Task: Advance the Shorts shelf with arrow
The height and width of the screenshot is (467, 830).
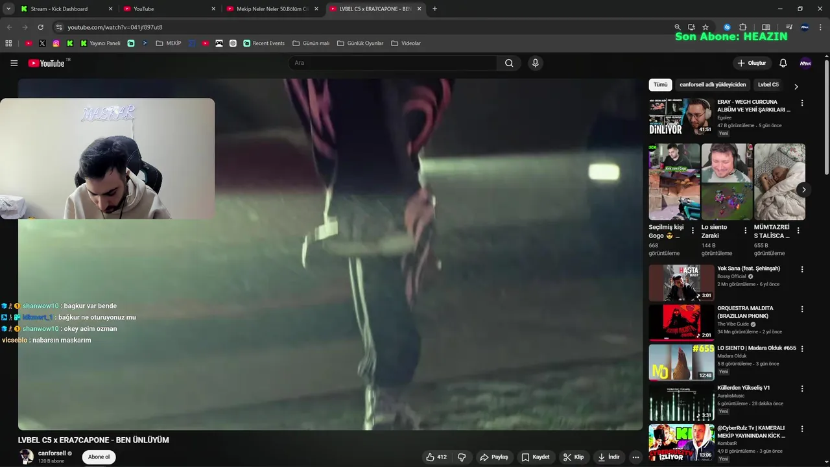Action: point(803,189)
